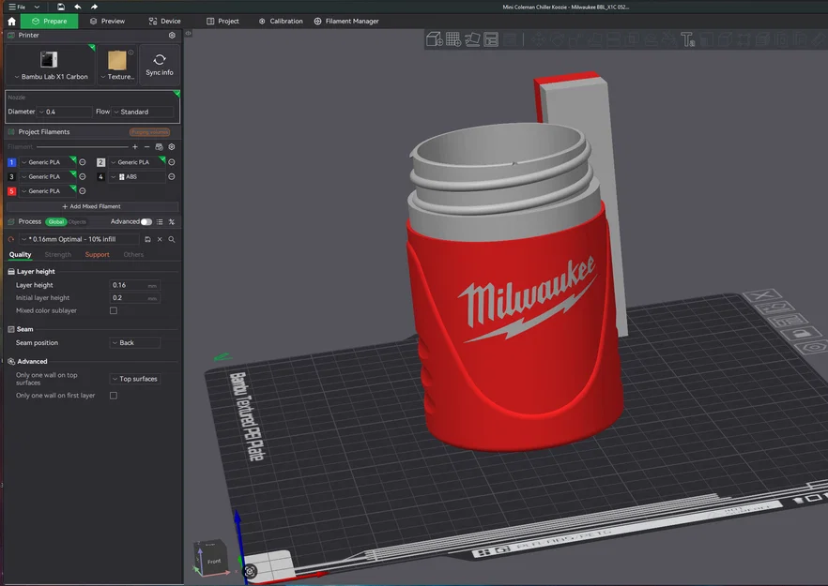Open the Filament Manager tab
Screen dimensions: 828x586
pos(346,22)
